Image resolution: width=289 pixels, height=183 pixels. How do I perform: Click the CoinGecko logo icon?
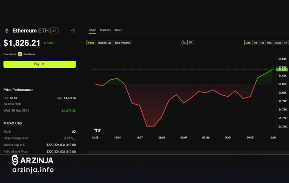[x=20, y=54]
